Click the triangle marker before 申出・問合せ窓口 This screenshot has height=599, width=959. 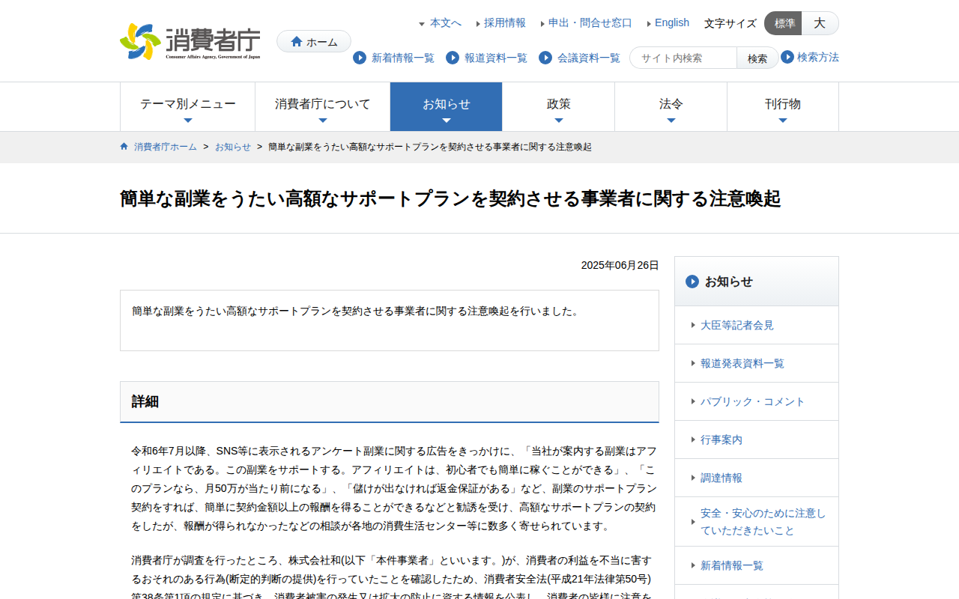(x=542, y=24)
